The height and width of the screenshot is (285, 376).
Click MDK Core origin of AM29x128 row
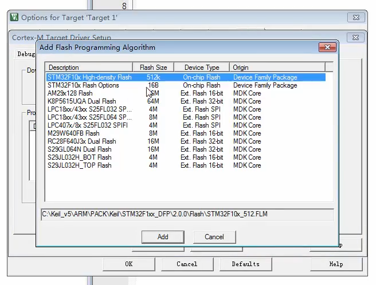(247, 93)
